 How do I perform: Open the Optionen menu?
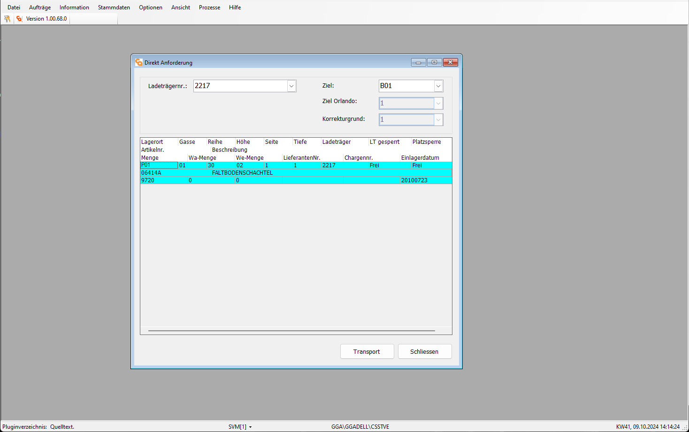point(151,7)
